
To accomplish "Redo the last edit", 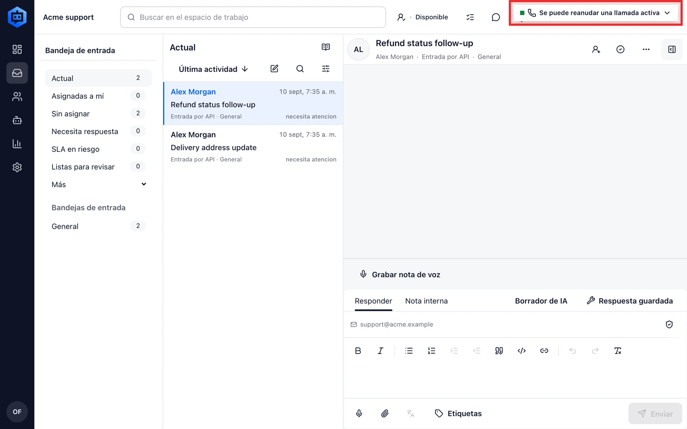I will 595,351.
